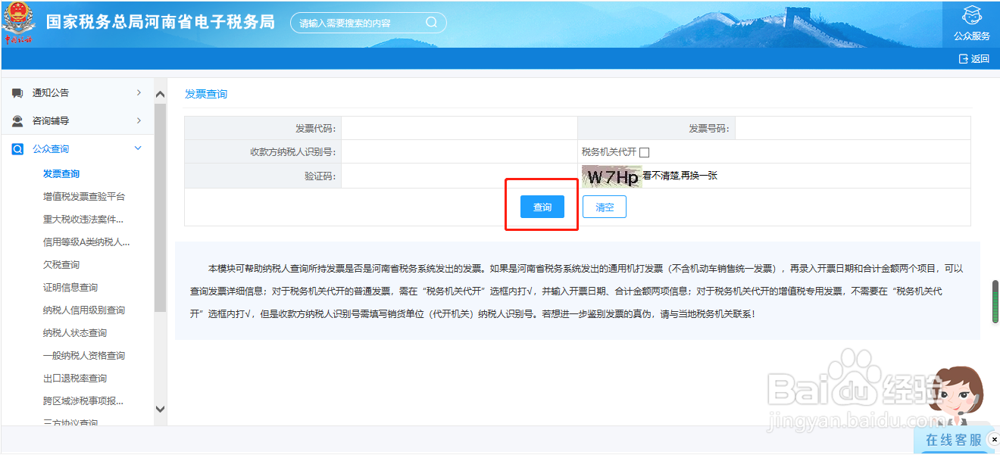
Task: Click the search magnifier in the search box
Action: point(432,22)
